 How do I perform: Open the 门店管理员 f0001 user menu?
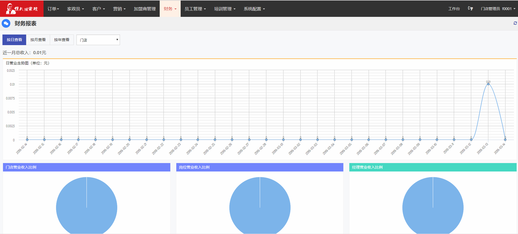click(498, 9)
